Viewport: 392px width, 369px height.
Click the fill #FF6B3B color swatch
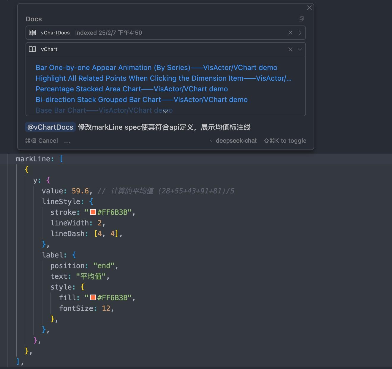point(93,298)
